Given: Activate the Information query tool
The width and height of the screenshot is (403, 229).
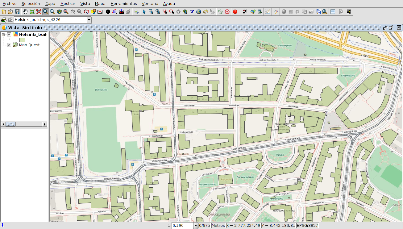Looking at the screenshot, I should coord(108,12).
